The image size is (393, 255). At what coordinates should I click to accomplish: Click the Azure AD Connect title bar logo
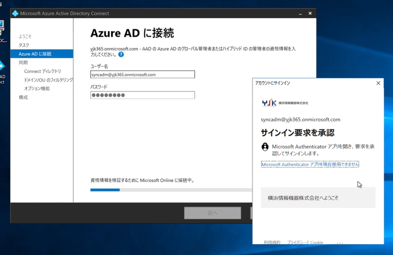click(16, 13)
